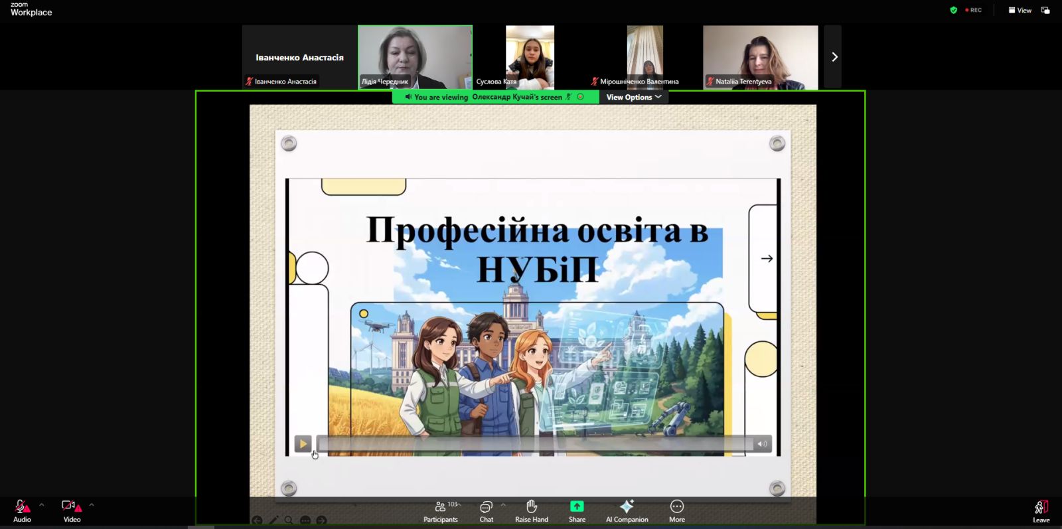The width and height of the screenshot is (1062, 529).
Task: Open the Participants panel
Action: (440, 511)
